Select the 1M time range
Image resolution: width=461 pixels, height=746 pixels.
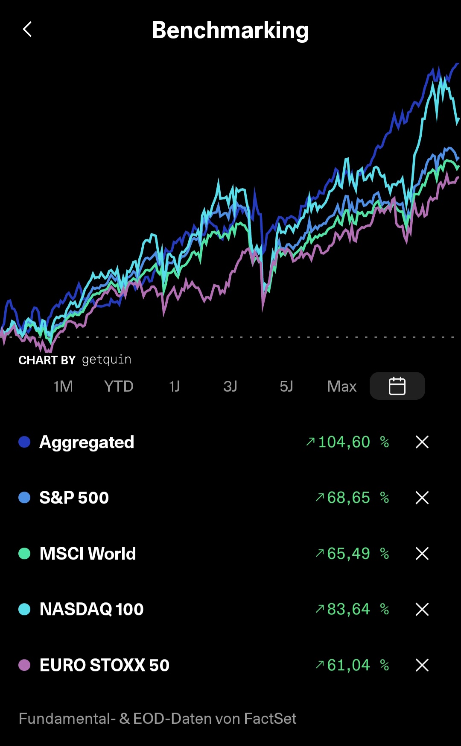tap(63, 386)
